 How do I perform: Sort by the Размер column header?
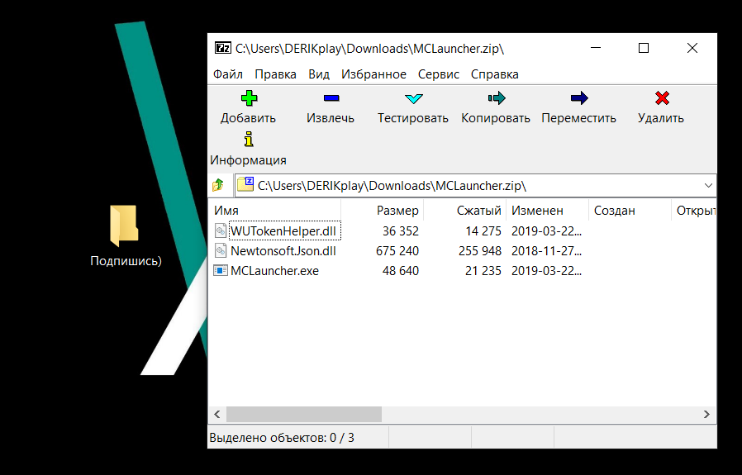point(383,211)
